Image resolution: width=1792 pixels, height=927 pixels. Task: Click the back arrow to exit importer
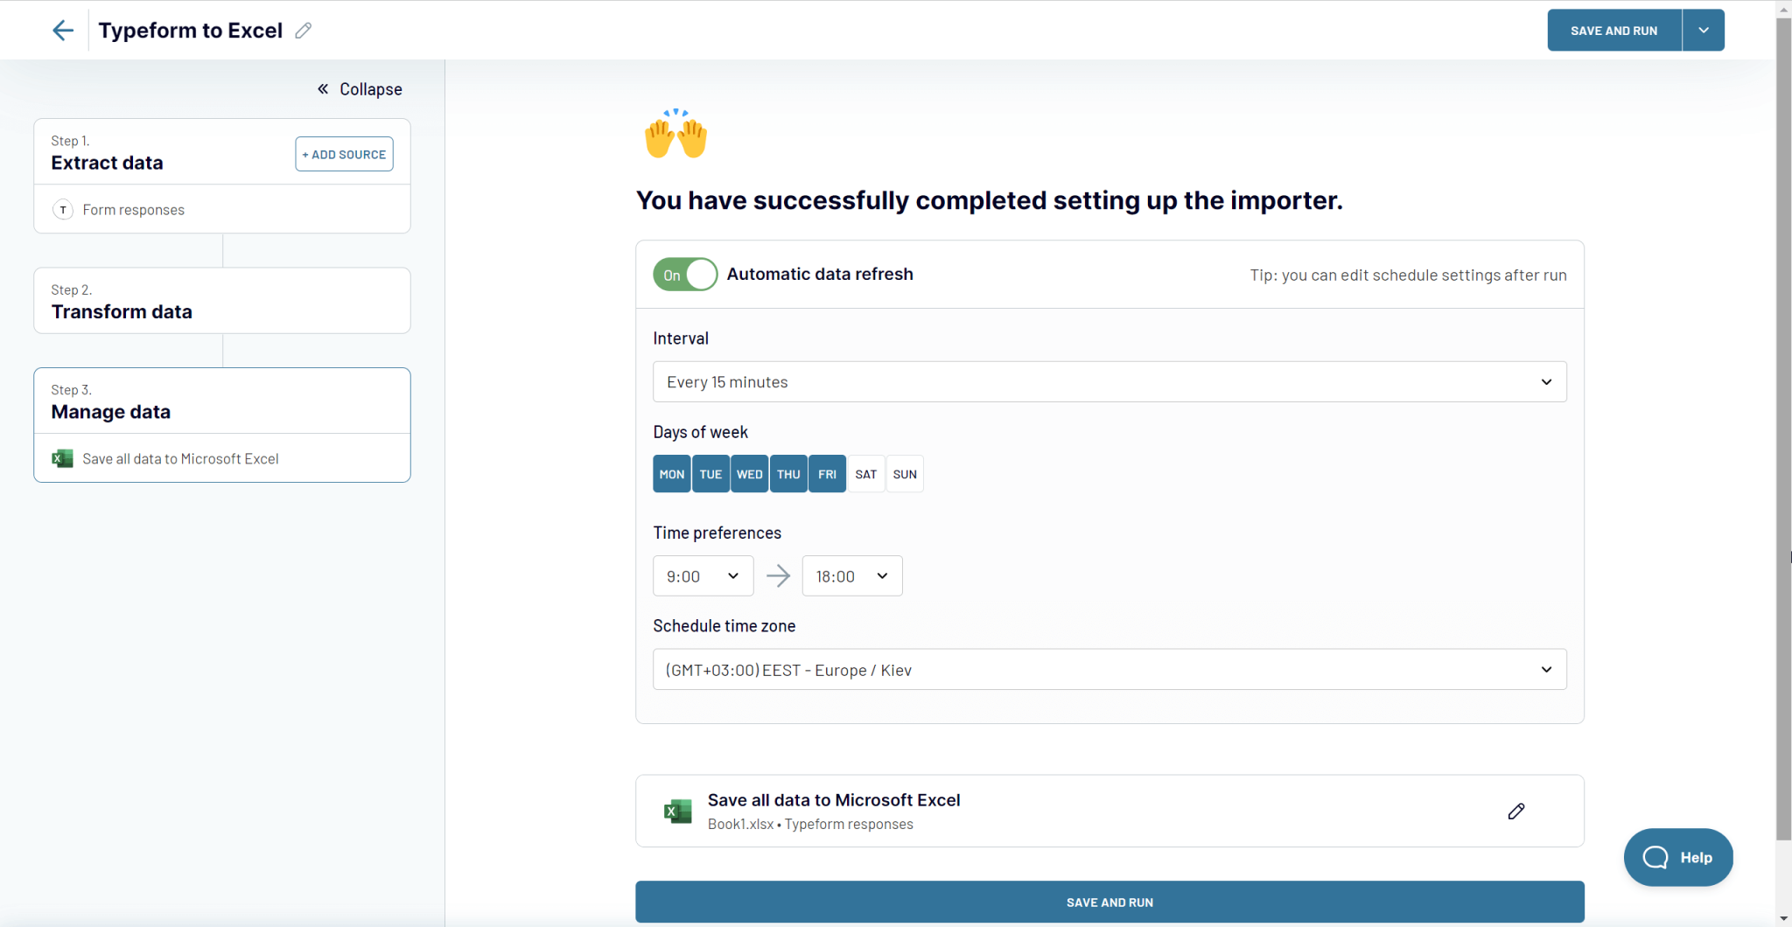tap(62, 30)
